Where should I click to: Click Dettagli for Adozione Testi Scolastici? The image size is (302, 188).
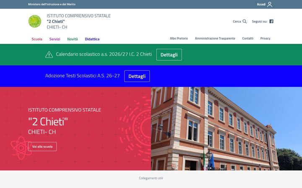pyautogui.click(x=137, y=76)
